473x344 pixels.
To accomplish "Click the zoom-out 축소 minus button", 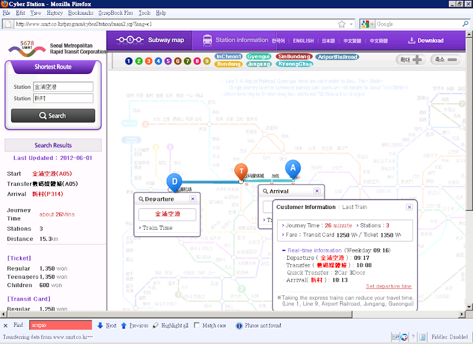I will (446, 60).
